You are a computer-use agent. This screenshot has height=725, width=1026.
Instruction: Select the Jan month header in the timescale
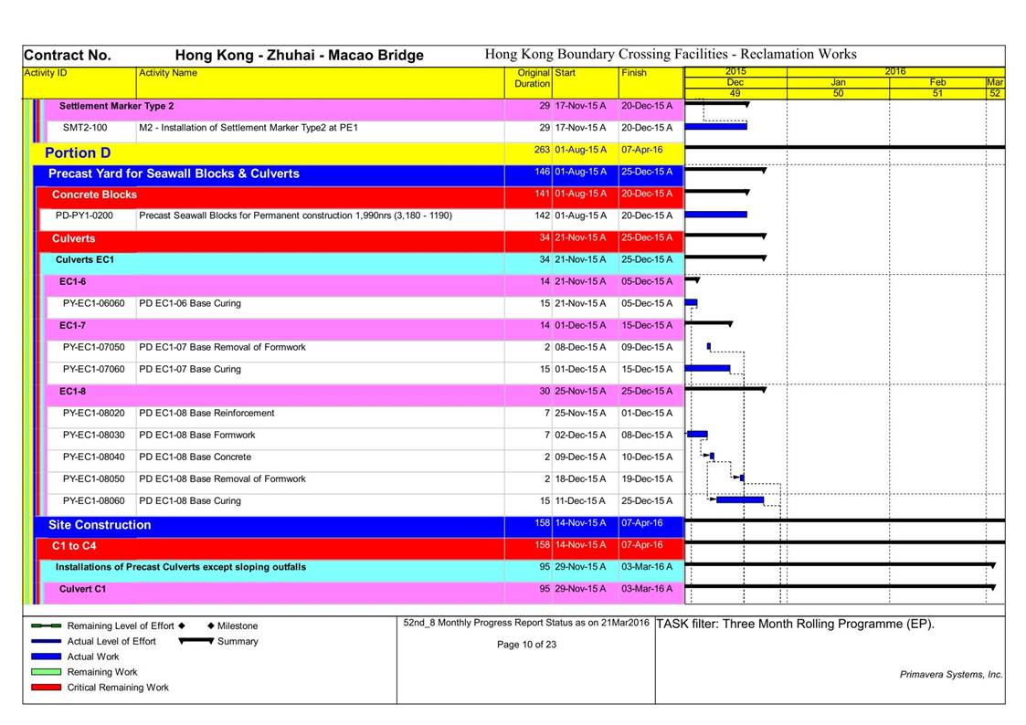838,82
